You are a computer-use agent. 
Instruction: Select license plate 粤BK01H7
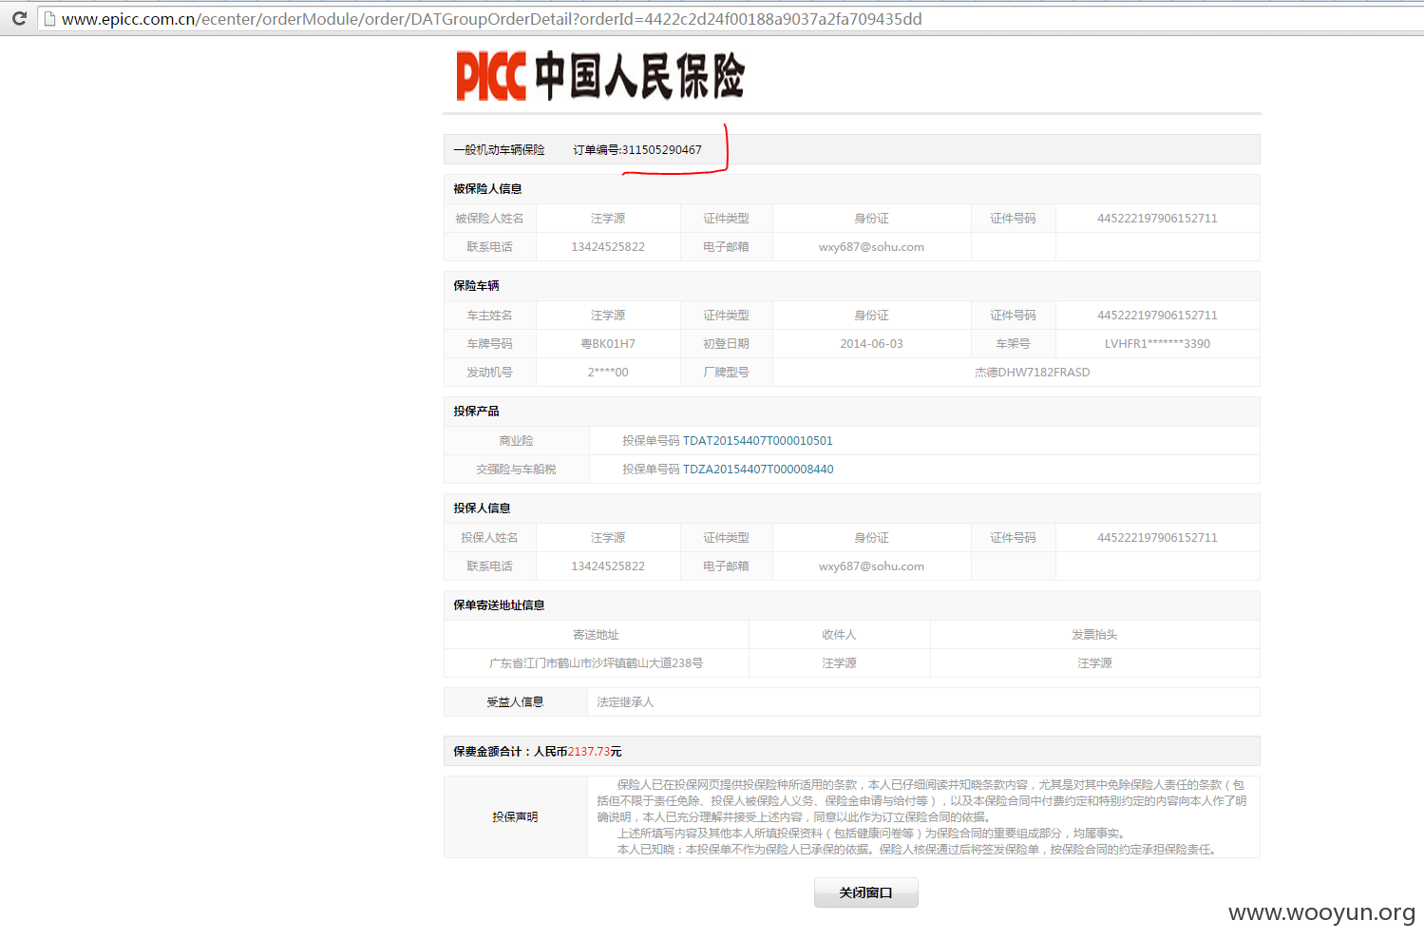pos(608,344)
